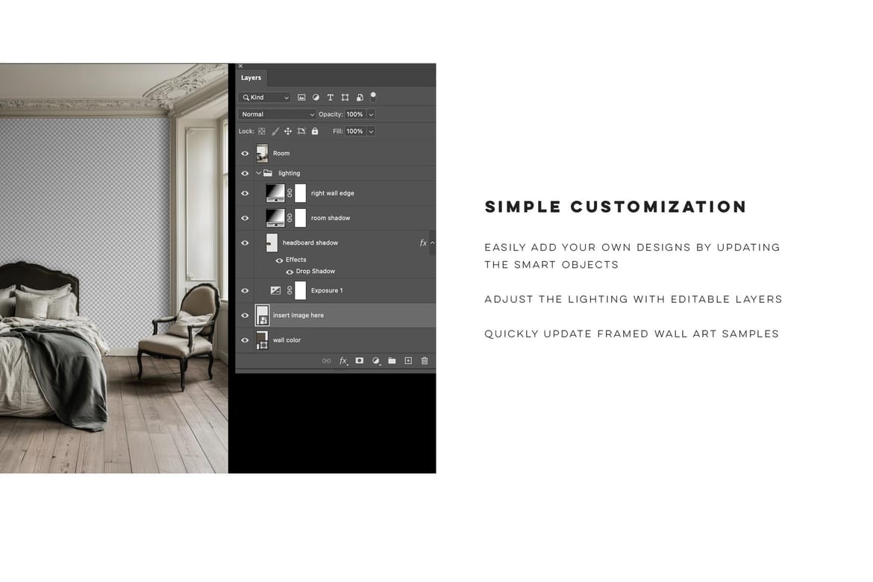Image resolution: width=873 pixels, height=582 pixels.
Task: Filter layers by smart object icon
Action: (360, 98)
